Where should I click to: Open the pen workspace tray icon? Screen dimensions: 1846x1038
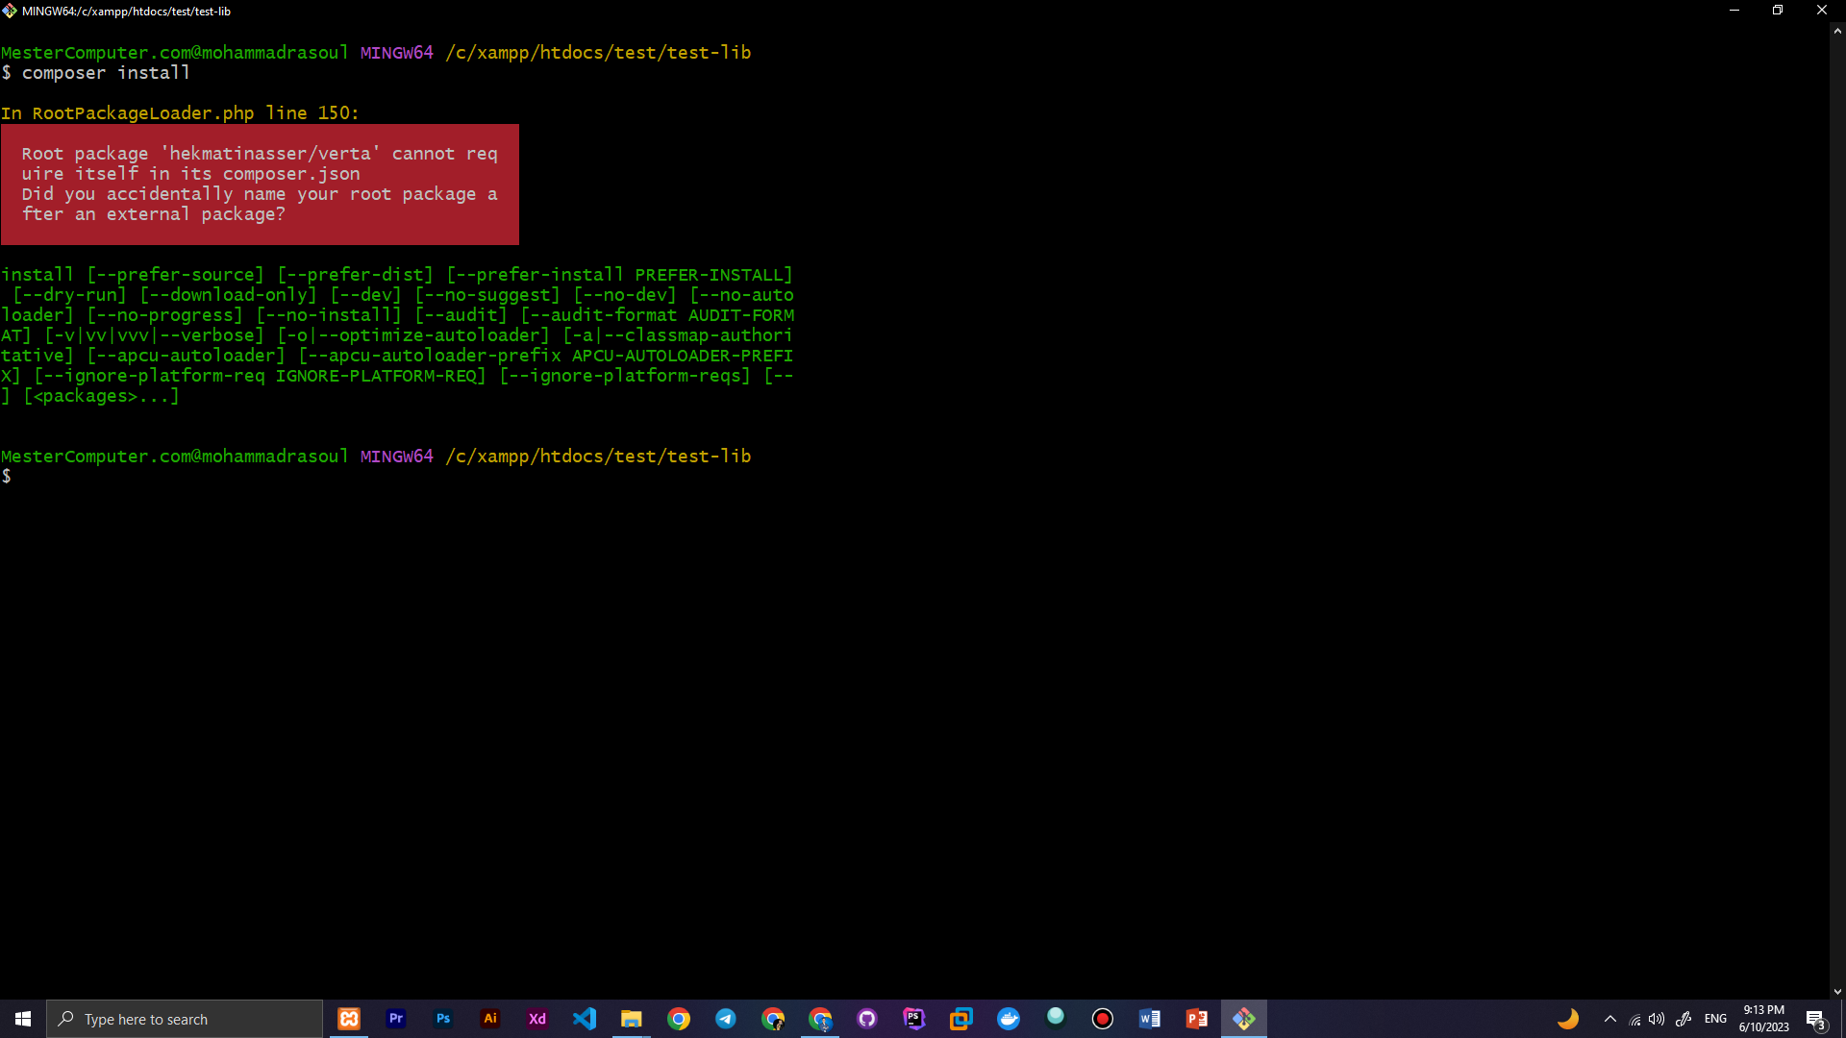(1684, 1020)
